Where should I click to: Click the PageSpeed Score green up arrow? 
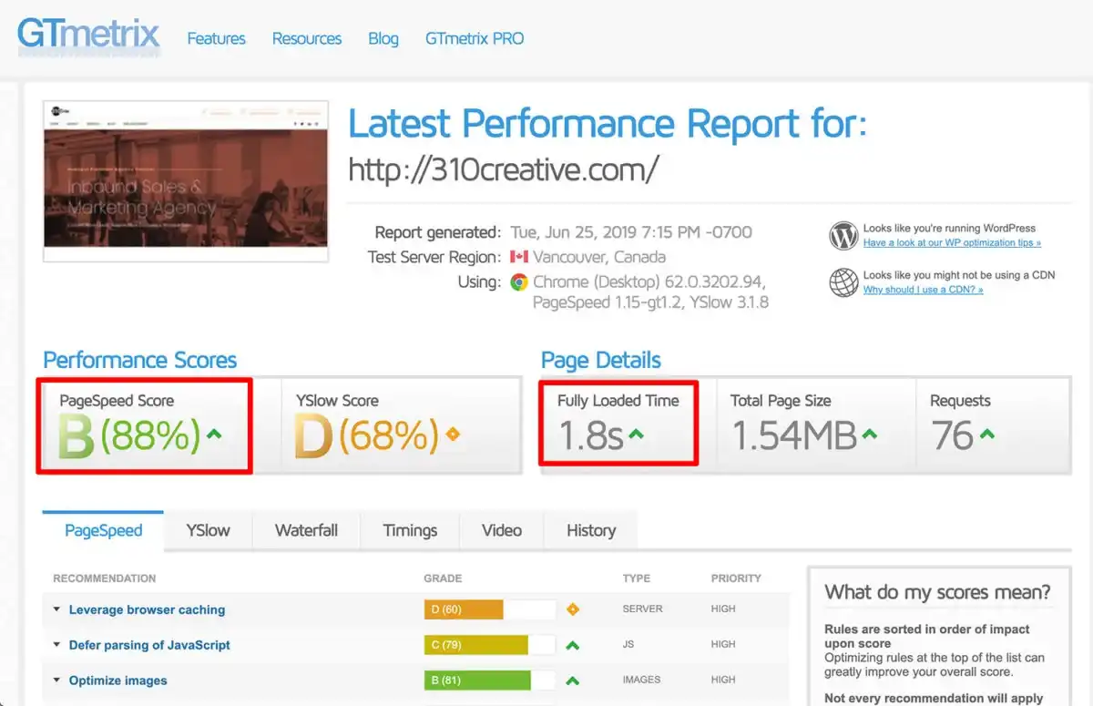pos(214,435)
